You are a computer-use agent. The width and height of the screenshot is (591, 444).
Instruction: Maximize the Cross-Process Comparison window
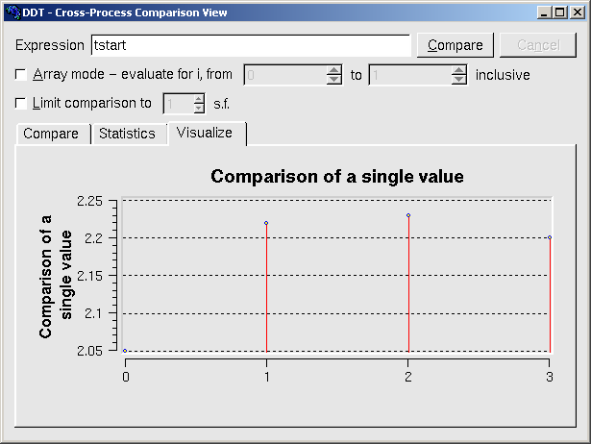click(560, 12)
